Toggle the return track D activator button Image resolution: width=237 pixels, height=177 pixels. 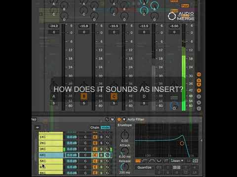(x=144, y=96)
